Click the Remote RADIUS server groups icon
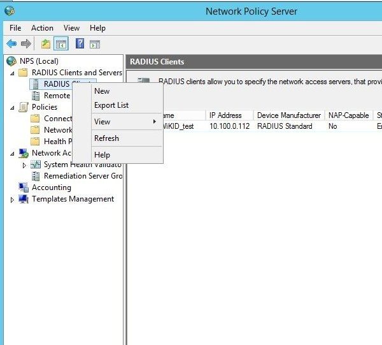 36,96
